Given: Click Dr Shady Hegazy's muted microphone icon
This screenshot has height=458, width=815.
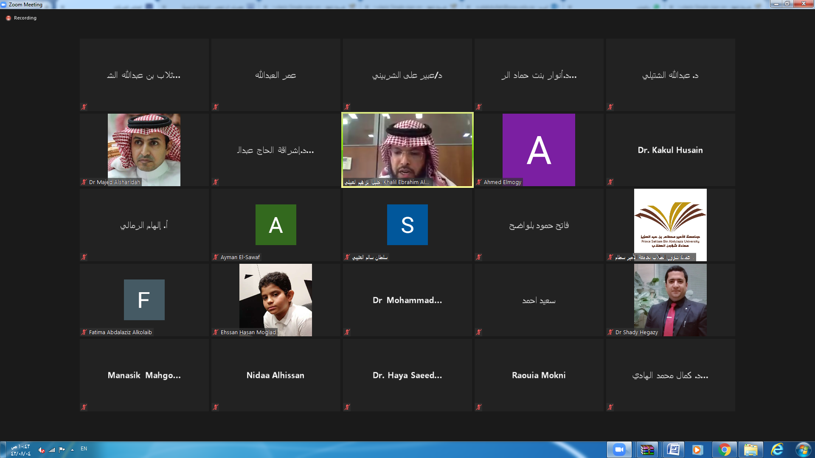Looking at the screenshot, I should (610, 332).
